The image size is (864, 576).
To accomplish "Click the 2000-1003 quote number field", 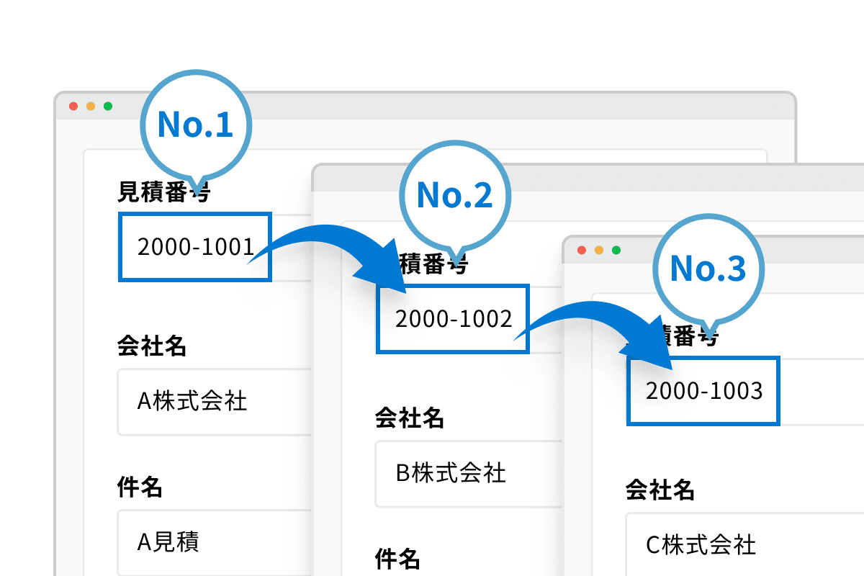I will tap(703, 391).
